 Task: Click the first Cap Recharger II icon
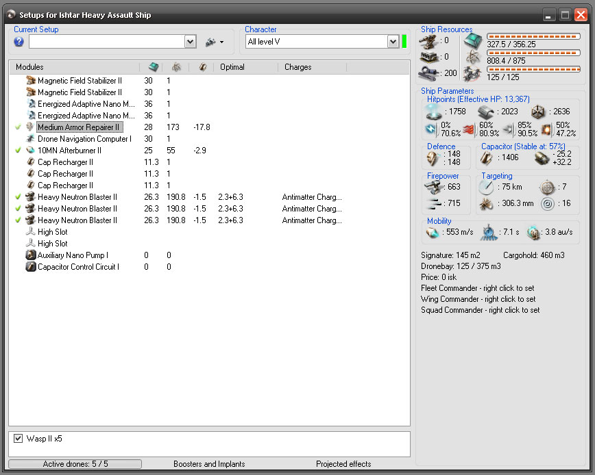tap(30, 162)
